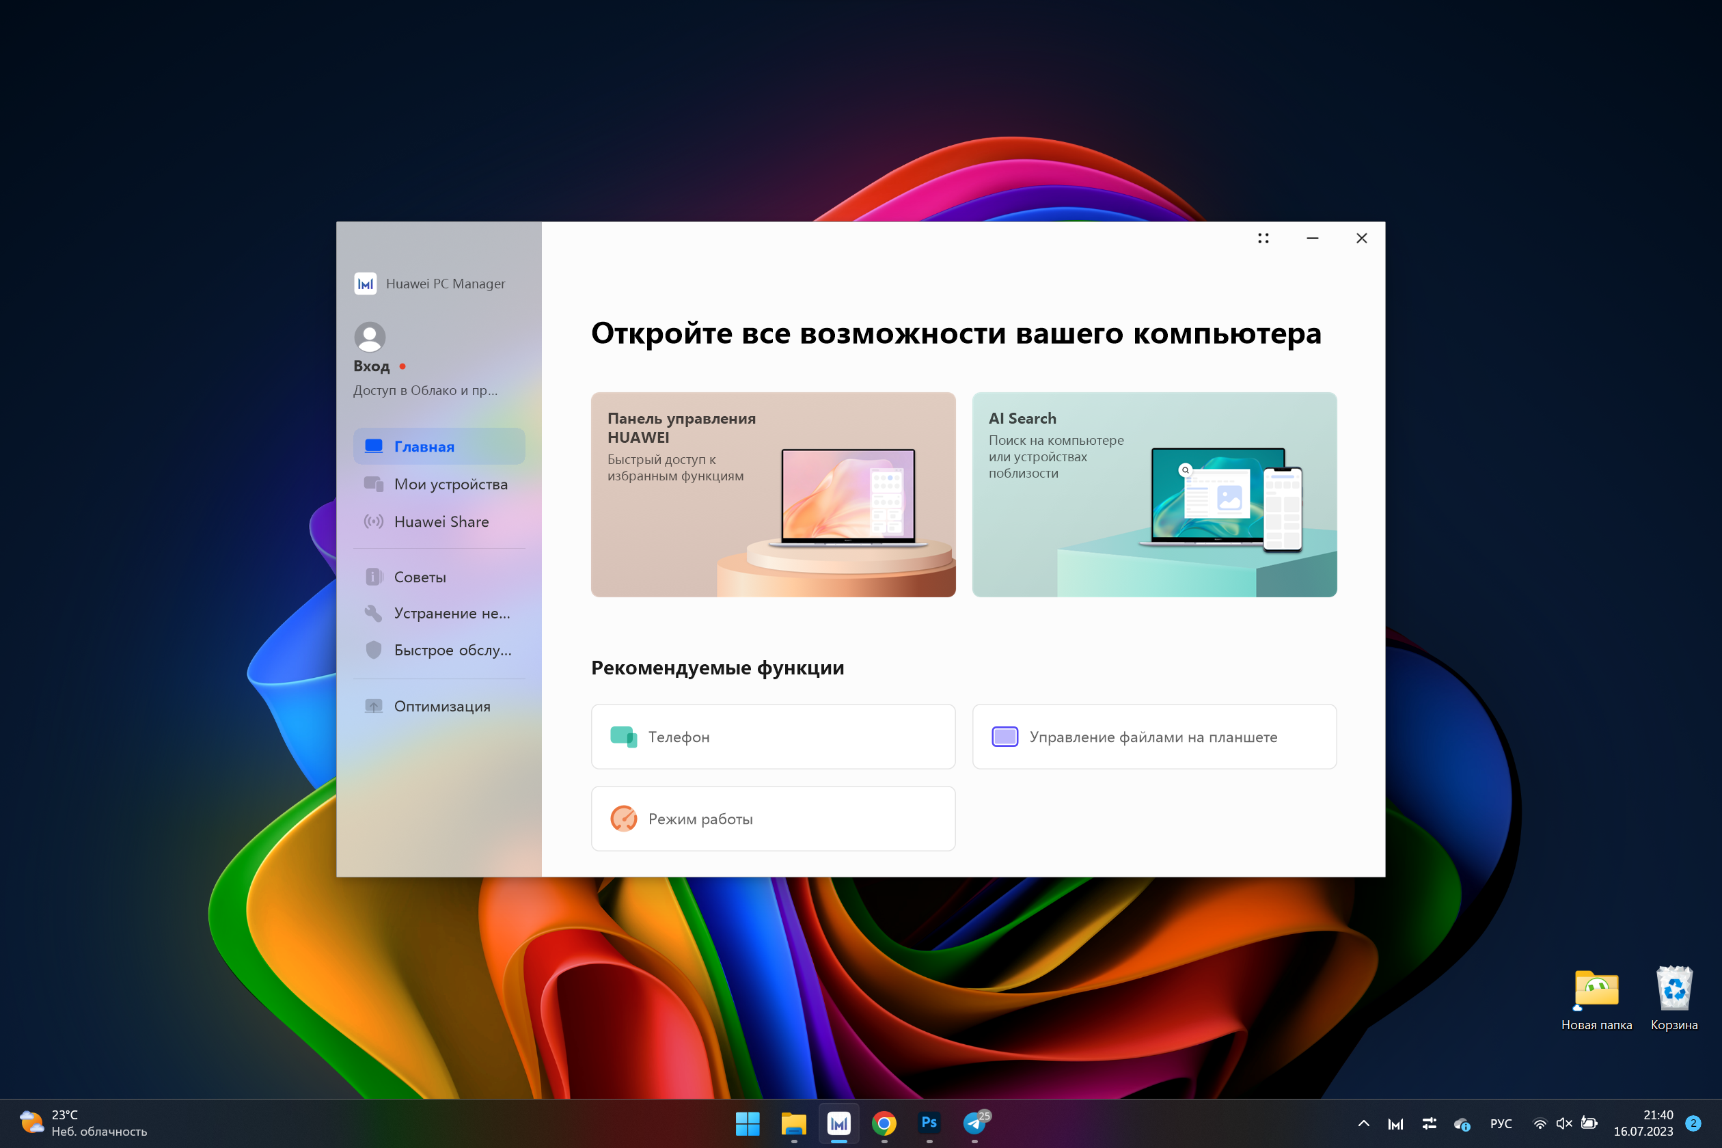Open Telegram from the taskbar
This screenshot has width=1722, height=1148.
(x=975, y=1123)
